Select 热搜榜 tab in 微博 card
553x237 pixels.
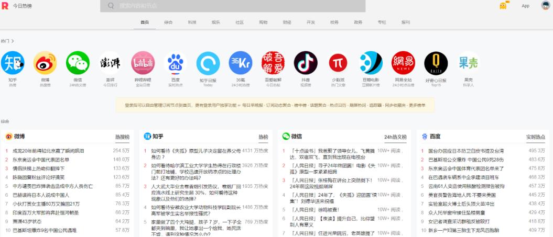click(122, 137)
